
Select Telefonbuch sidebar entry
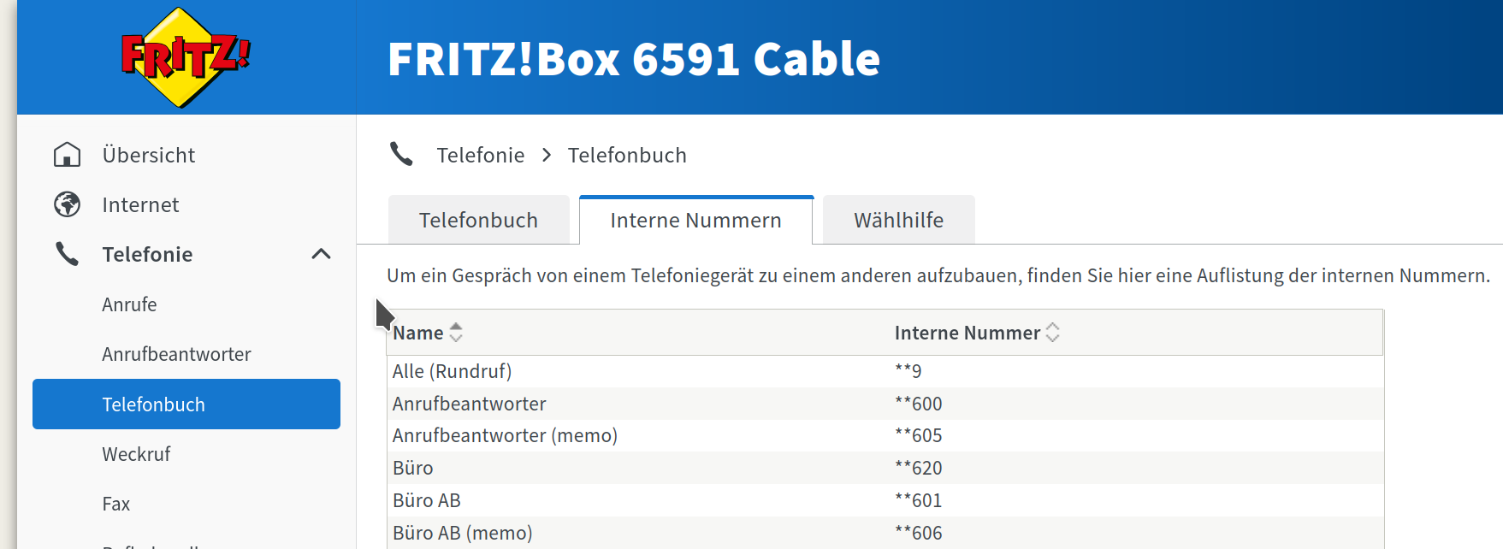click(x=186, y=404)
